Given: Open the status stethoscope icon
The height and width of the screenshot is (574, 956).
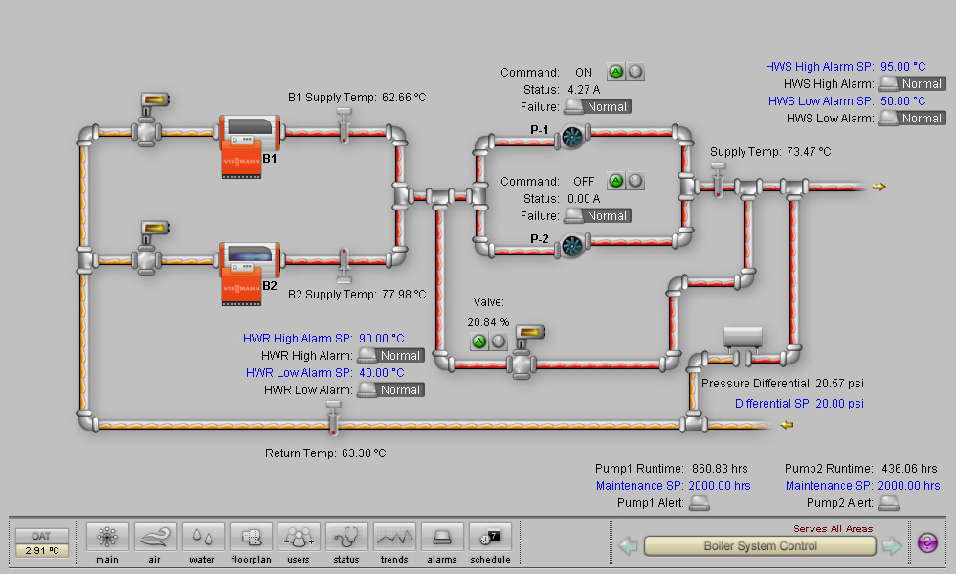Looking at the screenshot, I should tap(346, 536).
